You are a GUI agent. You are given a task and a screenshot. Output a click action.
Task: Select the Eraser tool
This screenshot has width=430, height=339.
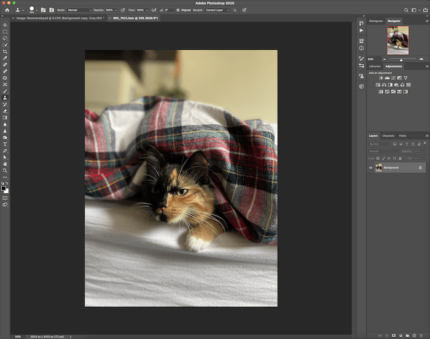(x=5, y=111)
